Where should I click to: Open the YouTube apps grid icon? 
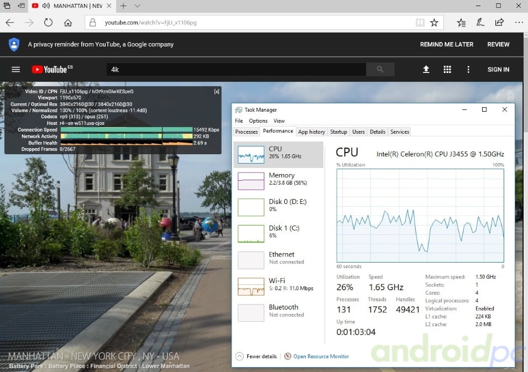(447, 70)
